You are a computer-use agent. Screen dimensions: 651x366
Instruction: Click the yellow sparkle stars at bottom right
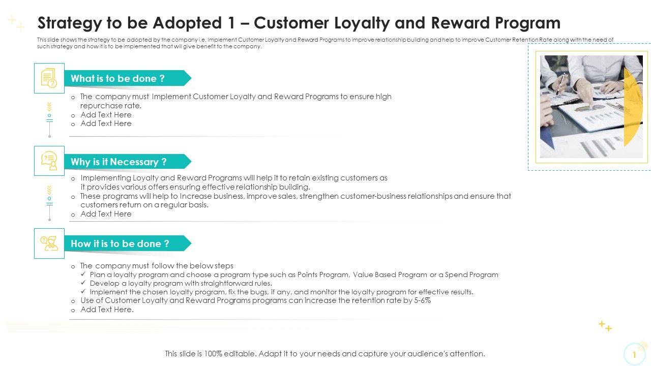[605, 325]
